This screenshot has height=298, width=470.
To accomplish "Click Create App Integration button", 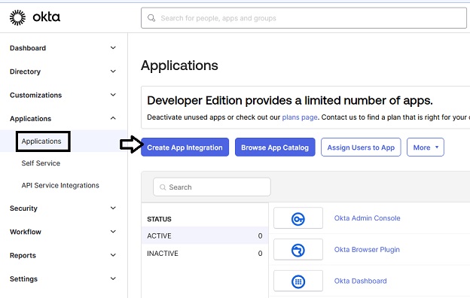I will pyautogui.click(x=185, y=147).
